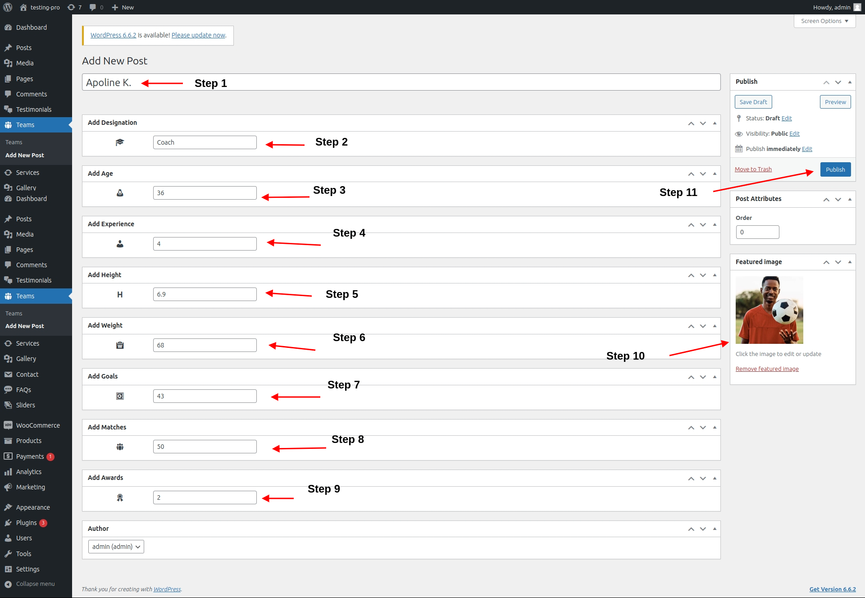Click the matches/gift icon
This screenshot has height=598, width=865.
pyautogui.click(x=120, y=446)
